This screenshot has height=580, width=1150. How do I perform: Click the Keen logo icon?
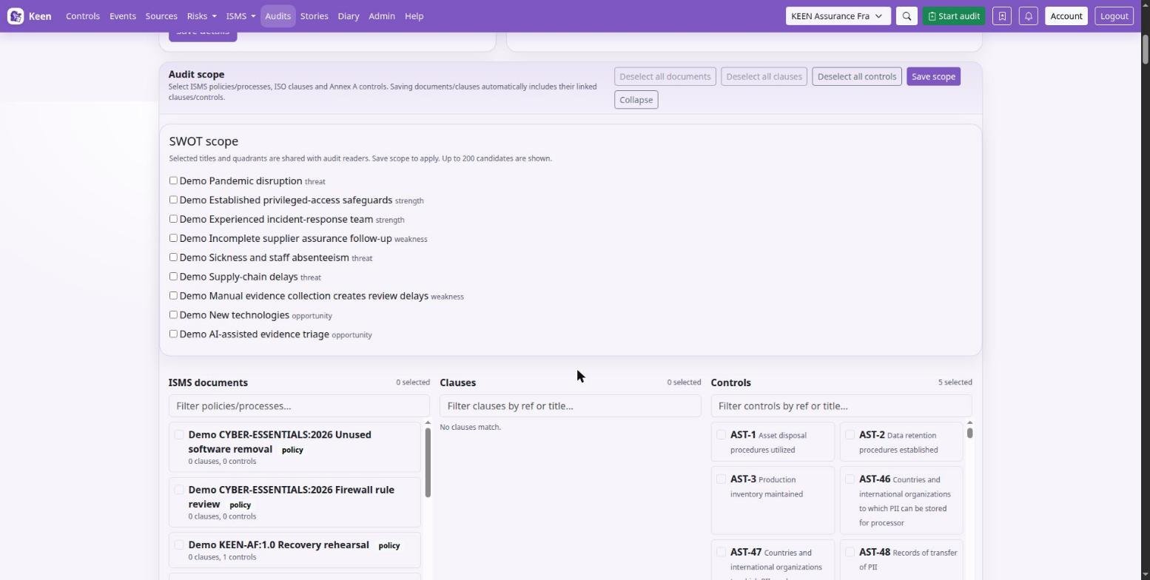(x=16, y=16)
